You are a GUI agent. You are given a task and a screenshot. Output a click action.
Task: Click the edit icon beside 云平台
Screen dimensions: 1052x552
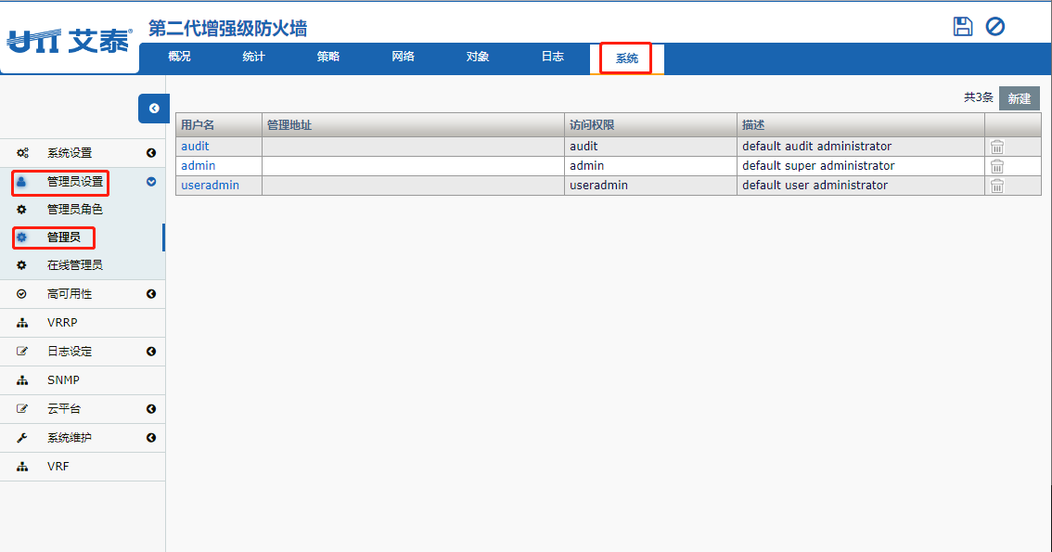22,408
